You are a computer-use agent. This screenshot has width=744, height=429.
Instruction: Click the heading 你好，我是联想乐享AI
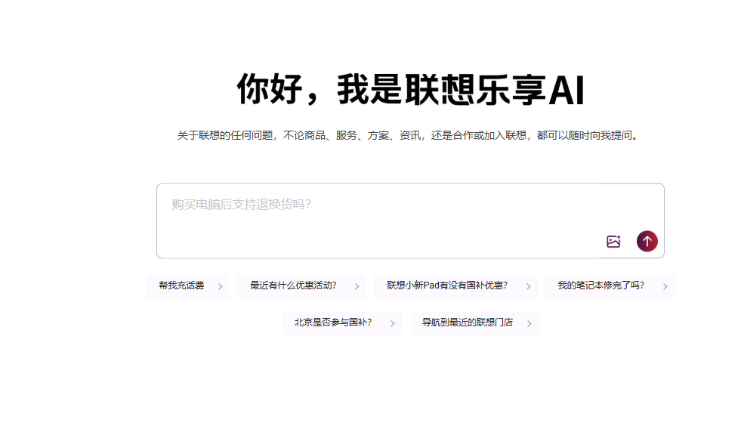point(410,89)
